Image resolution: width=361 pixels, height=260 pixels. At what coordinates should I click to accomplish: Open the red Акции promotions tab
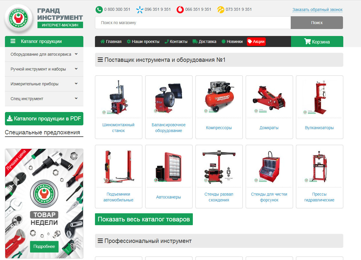256,41
